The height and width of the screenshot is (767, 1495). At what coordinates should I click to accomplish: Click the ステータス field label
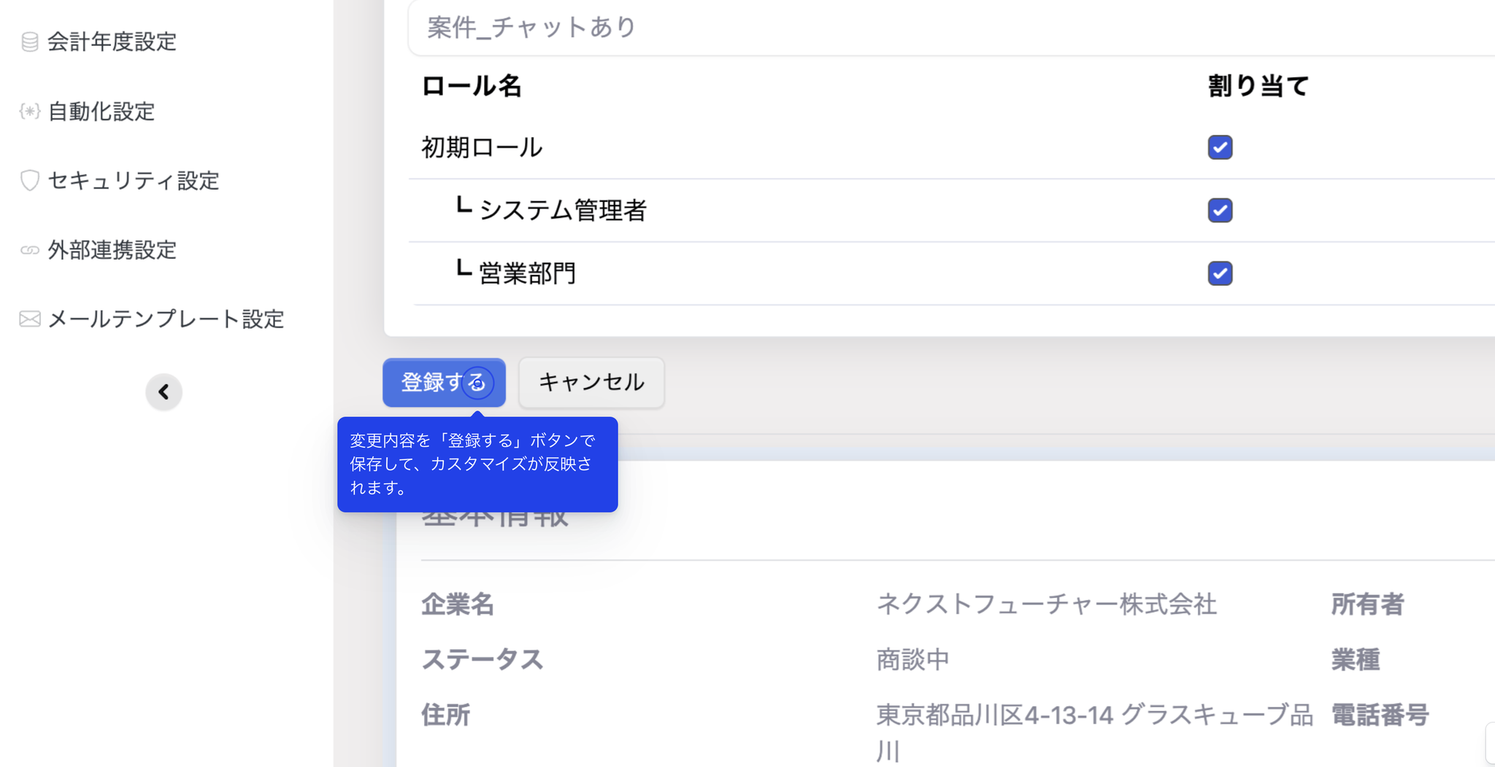point(483,659)
